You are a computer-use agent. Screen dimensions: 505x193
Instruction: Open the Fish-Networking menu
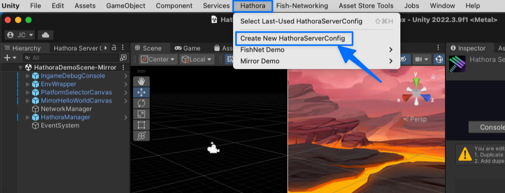pyautogui.click(x=302, y=6)
